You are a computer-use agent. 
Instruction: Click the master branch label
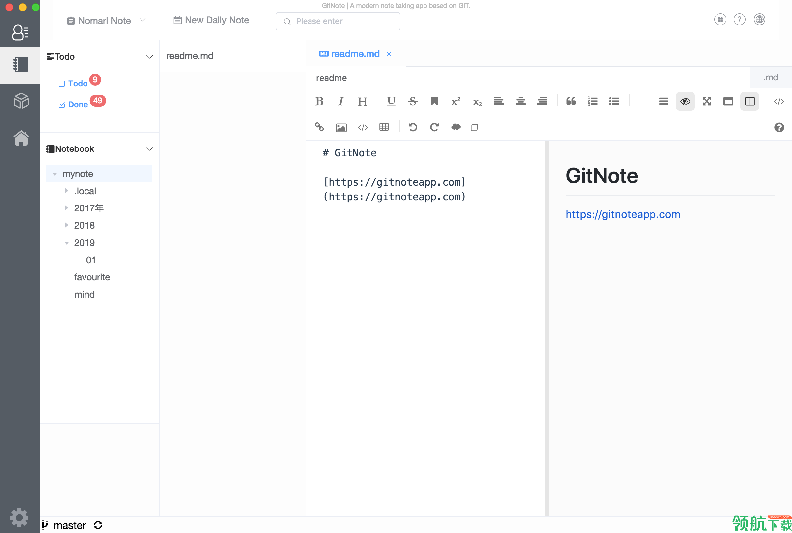[x=69, y=525]
